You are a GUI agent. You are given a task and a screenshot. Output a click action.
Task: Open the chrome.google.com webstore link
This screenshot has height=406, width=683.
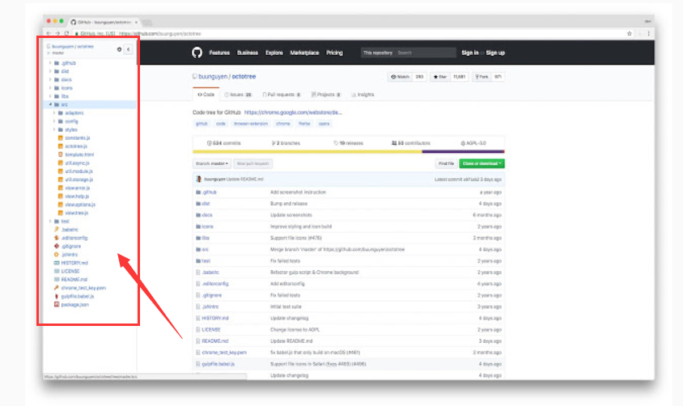293,112
